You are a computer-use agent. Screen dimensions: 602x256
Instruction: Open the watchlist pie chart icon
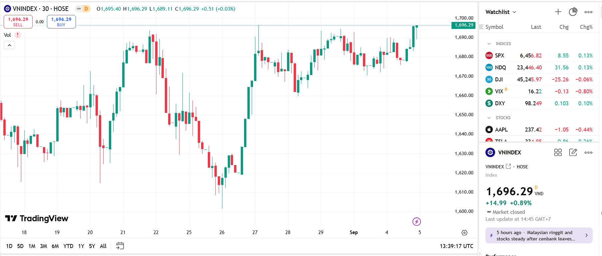click(573, 12)
